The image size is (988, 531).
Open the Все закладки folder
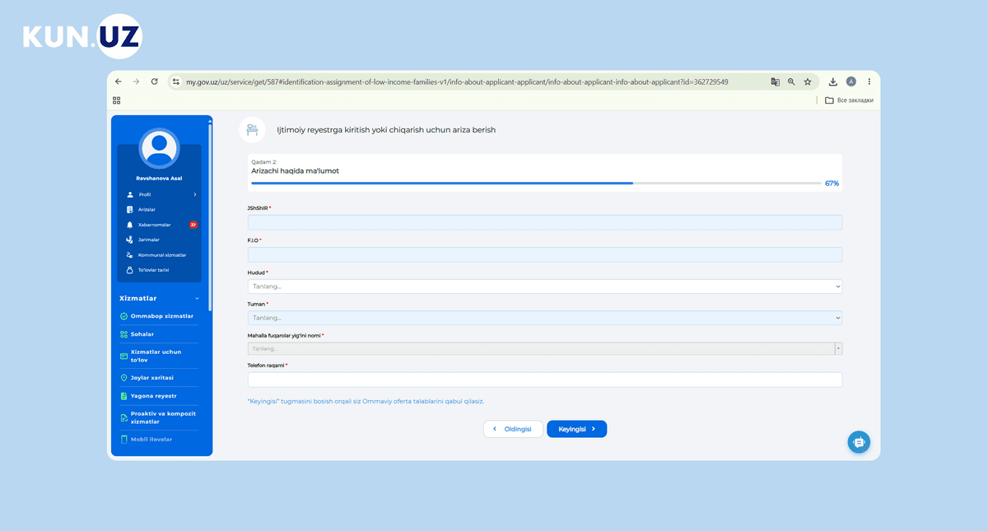849,100
